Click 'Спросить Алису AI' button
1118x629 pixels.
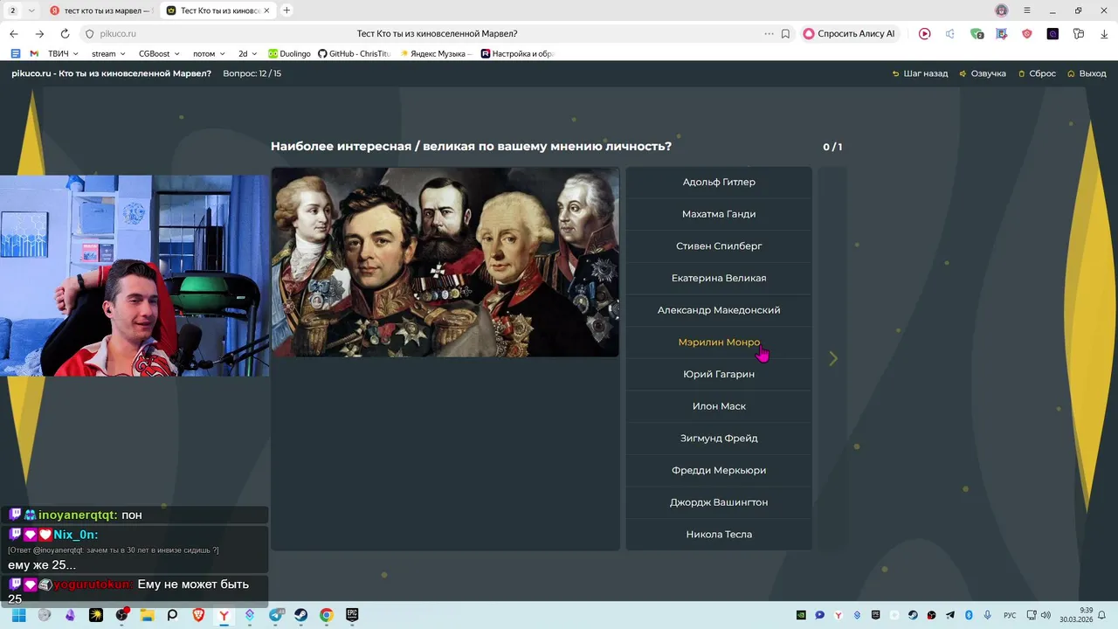[x=849, y=34]
